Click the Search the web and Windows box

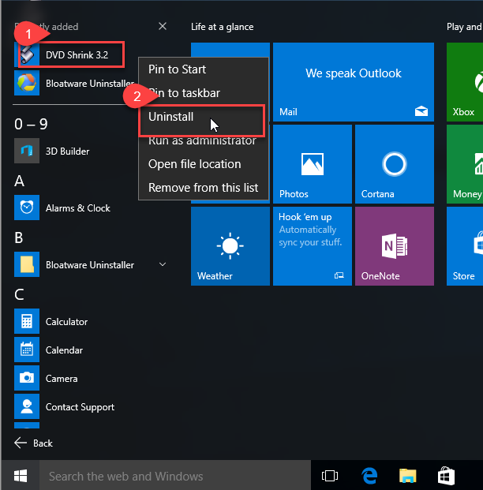pyautogui.click(x=175, y=476)
